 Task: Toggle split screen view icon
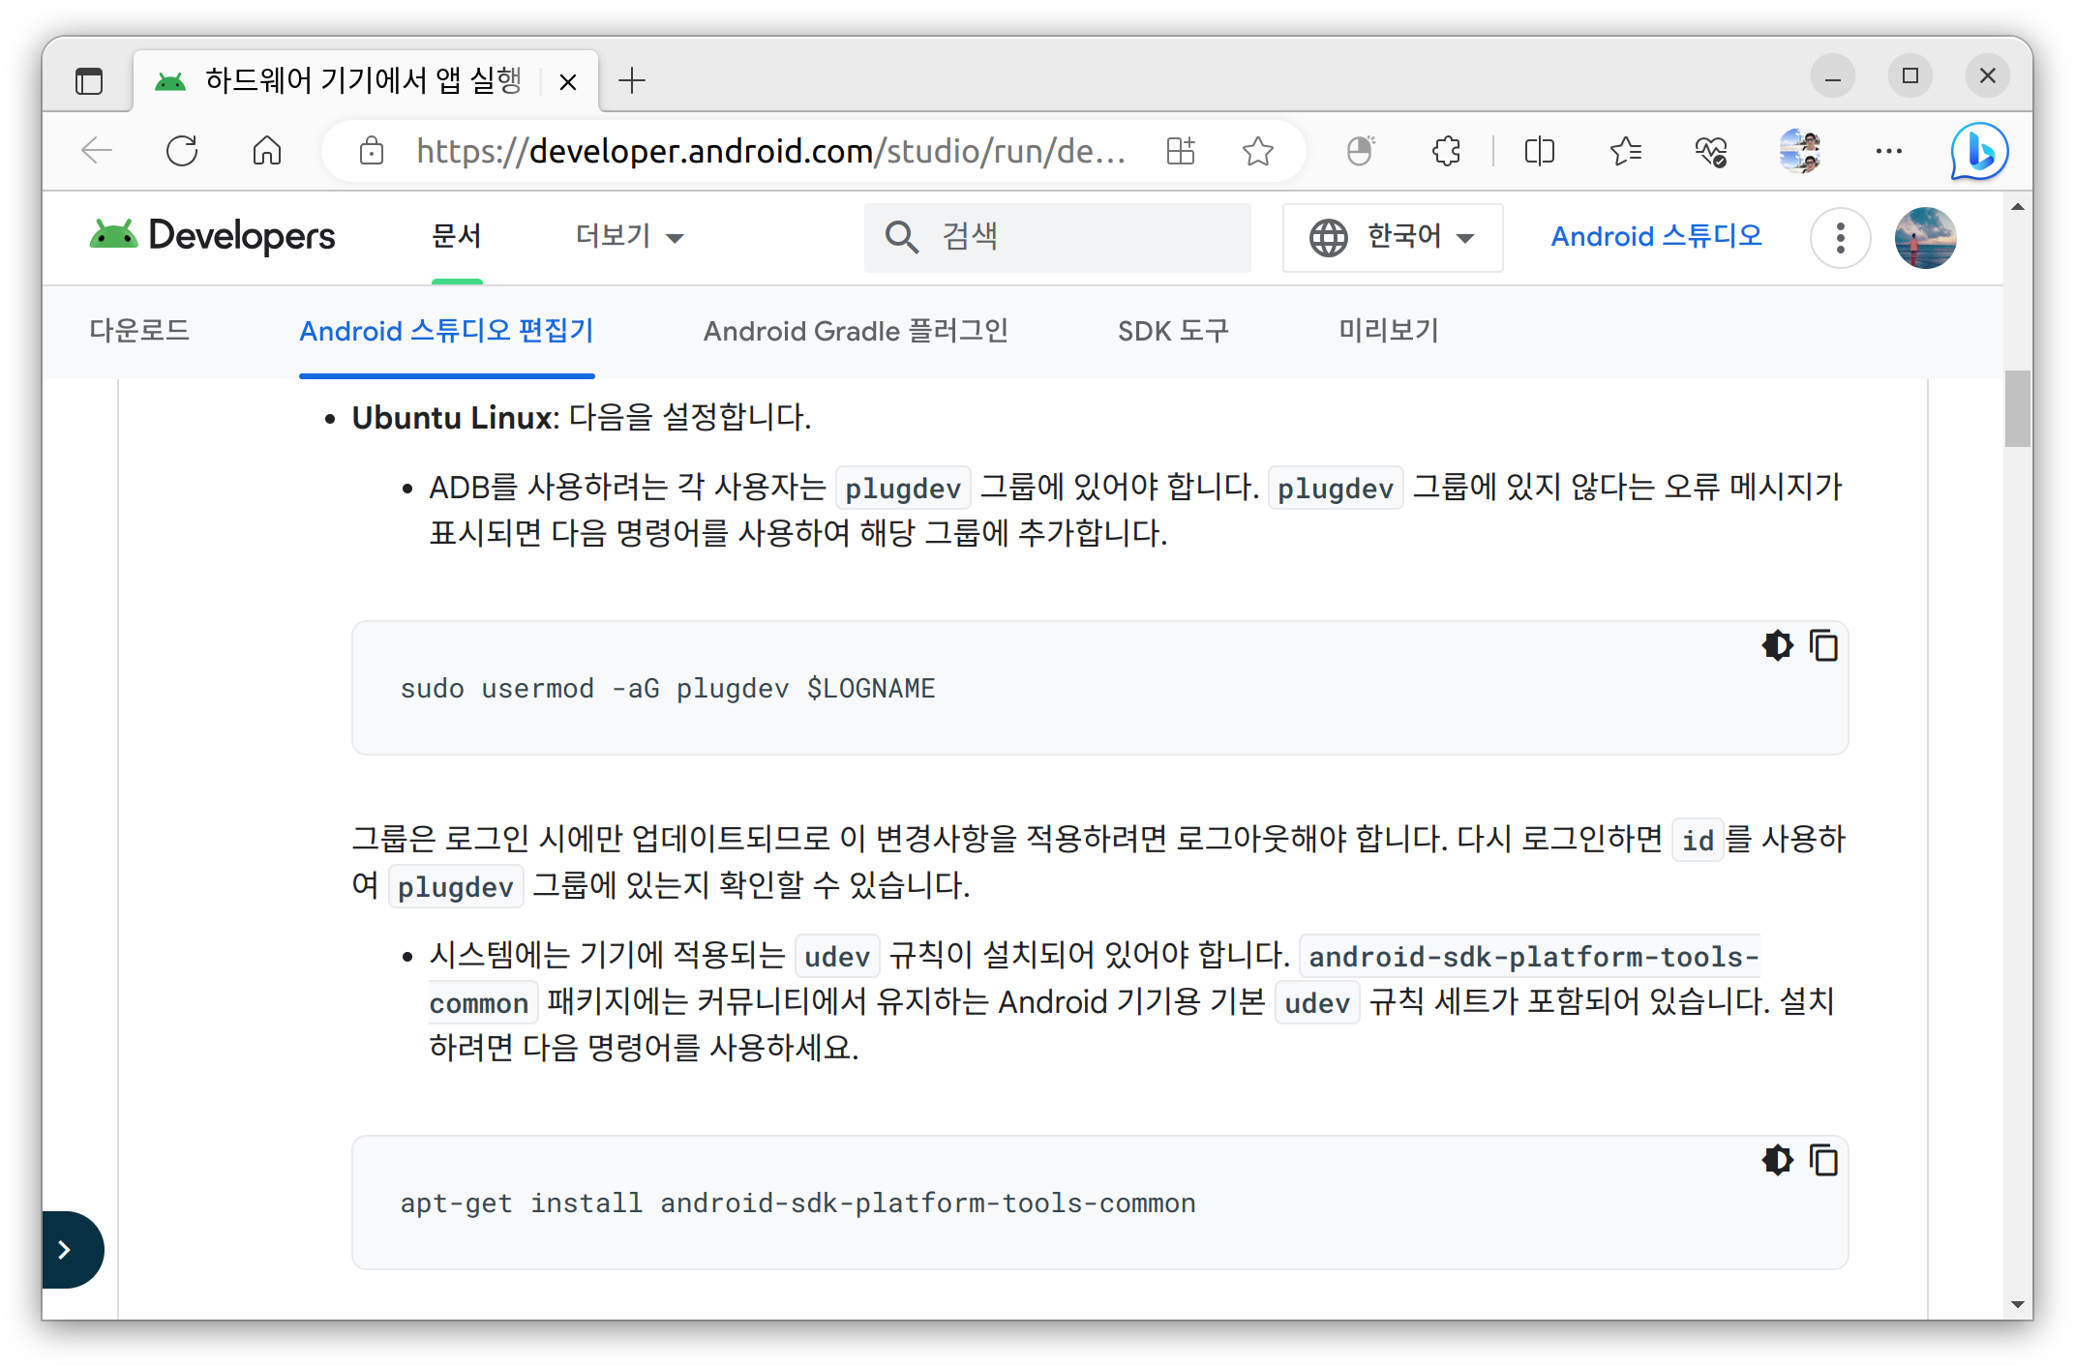pyautogui.click(x=1539, y=152)
